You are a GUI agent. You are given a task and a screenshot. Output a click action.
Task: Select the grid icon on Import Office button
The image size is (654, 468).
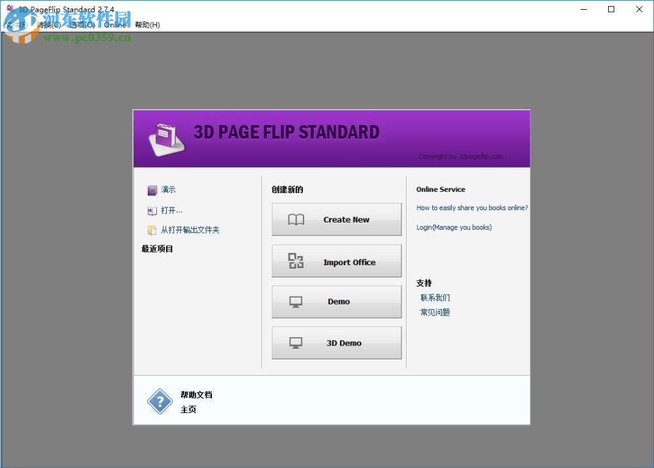pos(296,261)
